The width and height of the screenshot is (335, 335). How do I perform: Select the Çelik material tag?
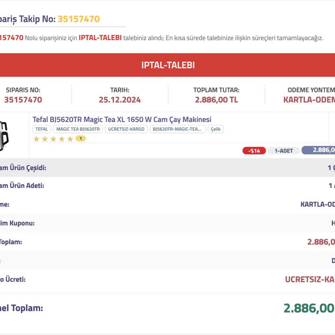[215, 129]
